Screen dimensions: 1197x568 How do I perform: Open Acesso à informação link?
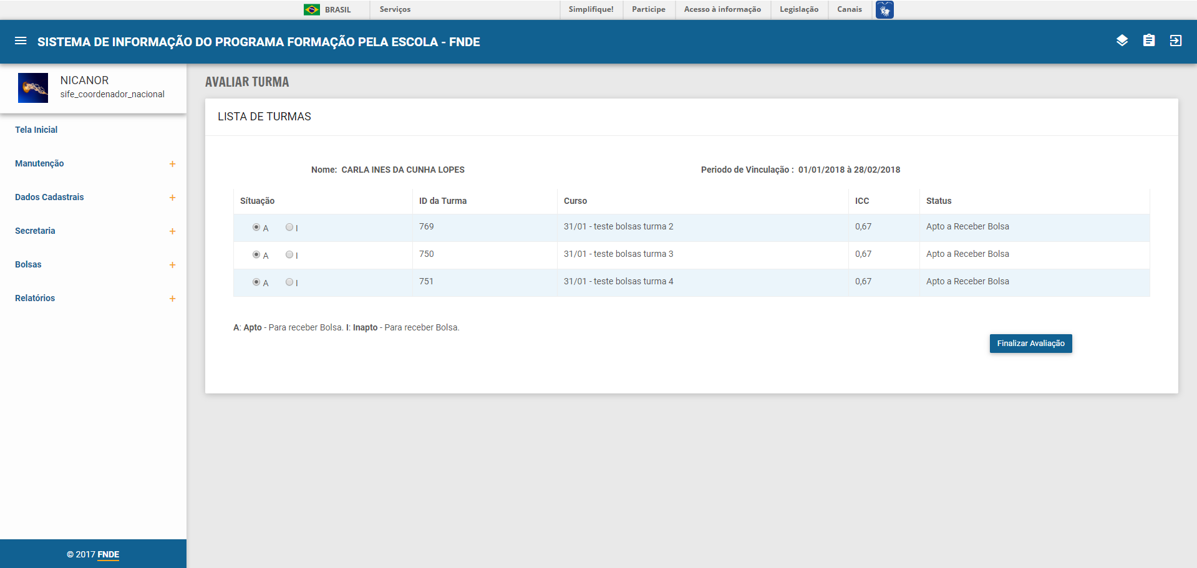722,9
